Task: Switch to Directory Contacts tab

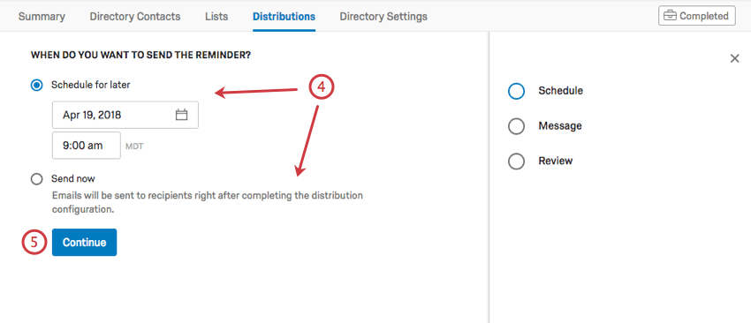Action: 135,16
